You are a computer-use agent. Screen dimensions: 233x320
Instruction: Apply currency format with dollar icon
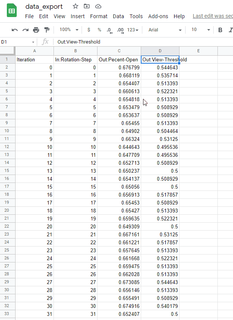coord(89,30)
